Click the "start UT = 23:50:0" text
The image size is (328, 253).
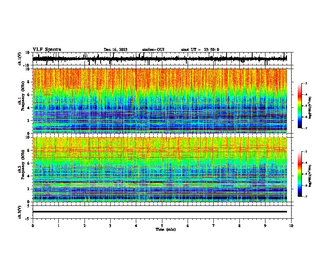coord(200,50)
